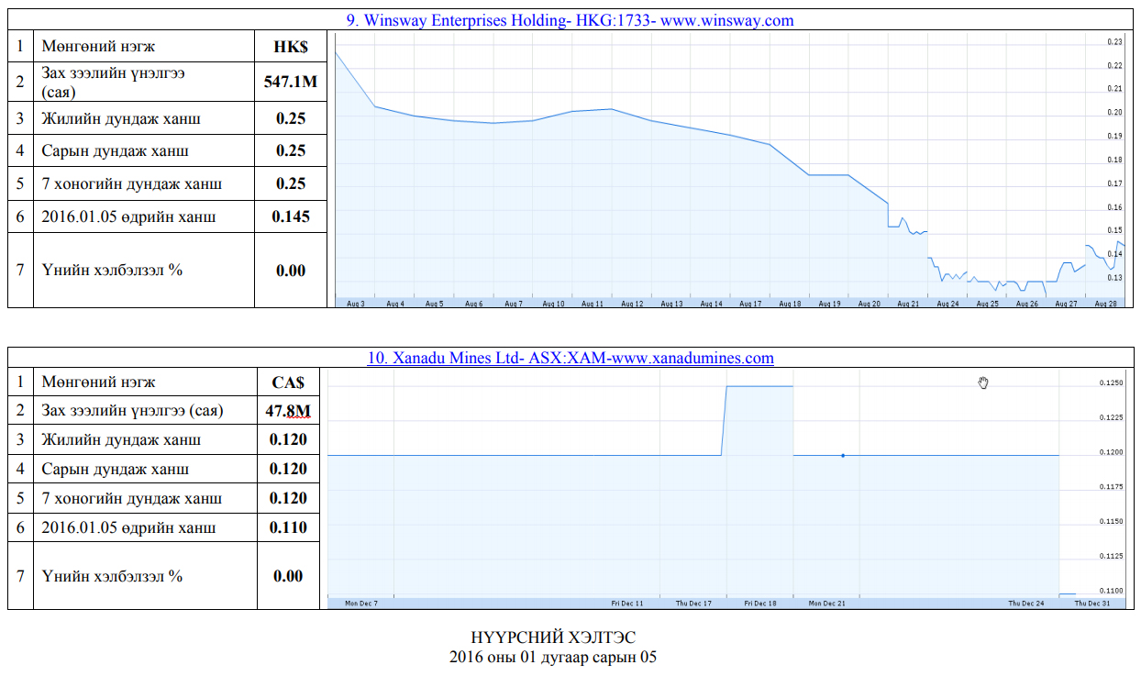This screenshot has height=676, width=1141.
Task: Click the 0.1250 price axis label
Action: click(x=1110, y=382)
